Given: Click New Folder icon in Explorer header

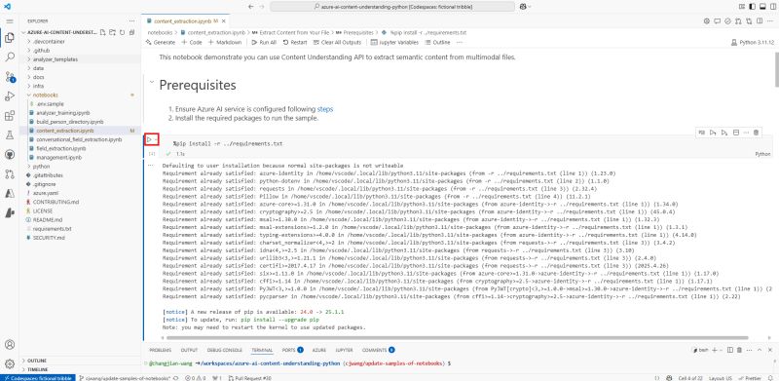Looking at the screenshot, I should coord(112,32).
